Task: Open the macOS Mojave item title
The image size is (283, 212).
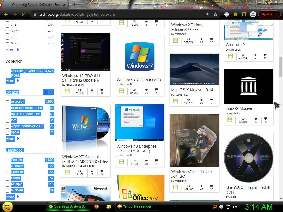Action: [239, 108]
